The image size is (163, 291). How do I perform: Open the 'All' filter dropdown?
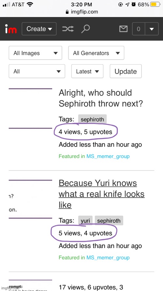coord(37,71)
